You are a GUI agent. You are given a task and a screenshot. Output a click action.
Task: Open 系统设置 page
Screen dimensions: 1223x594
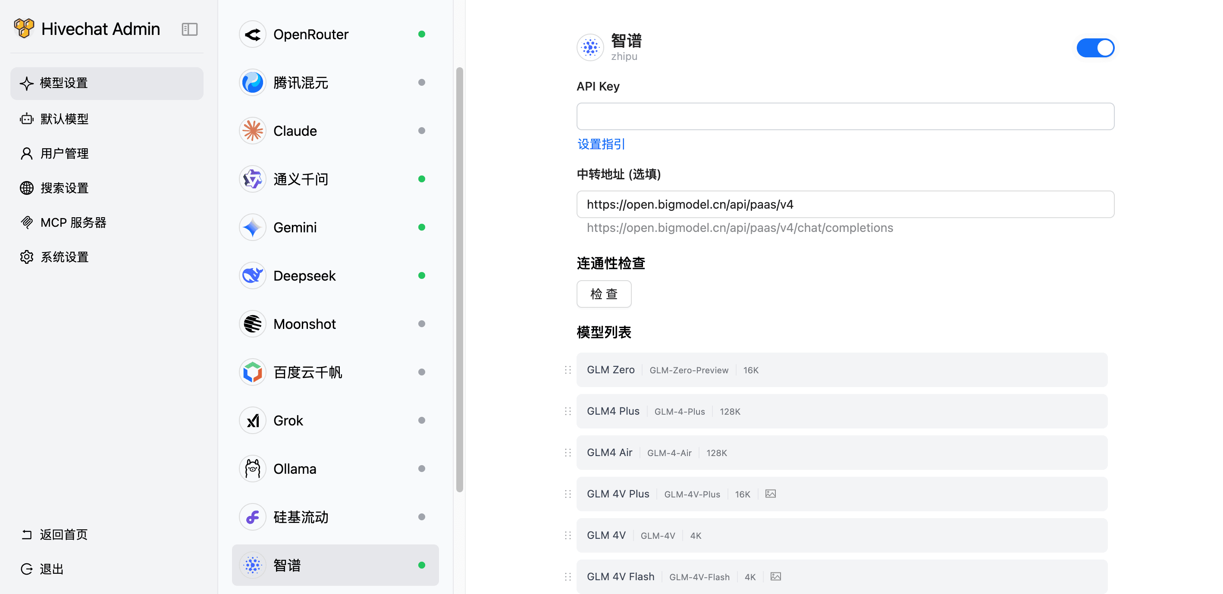pyautogui.click(x=107, y=257)
